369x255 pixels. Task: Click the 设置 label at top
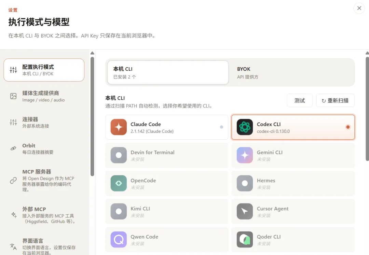13,10
